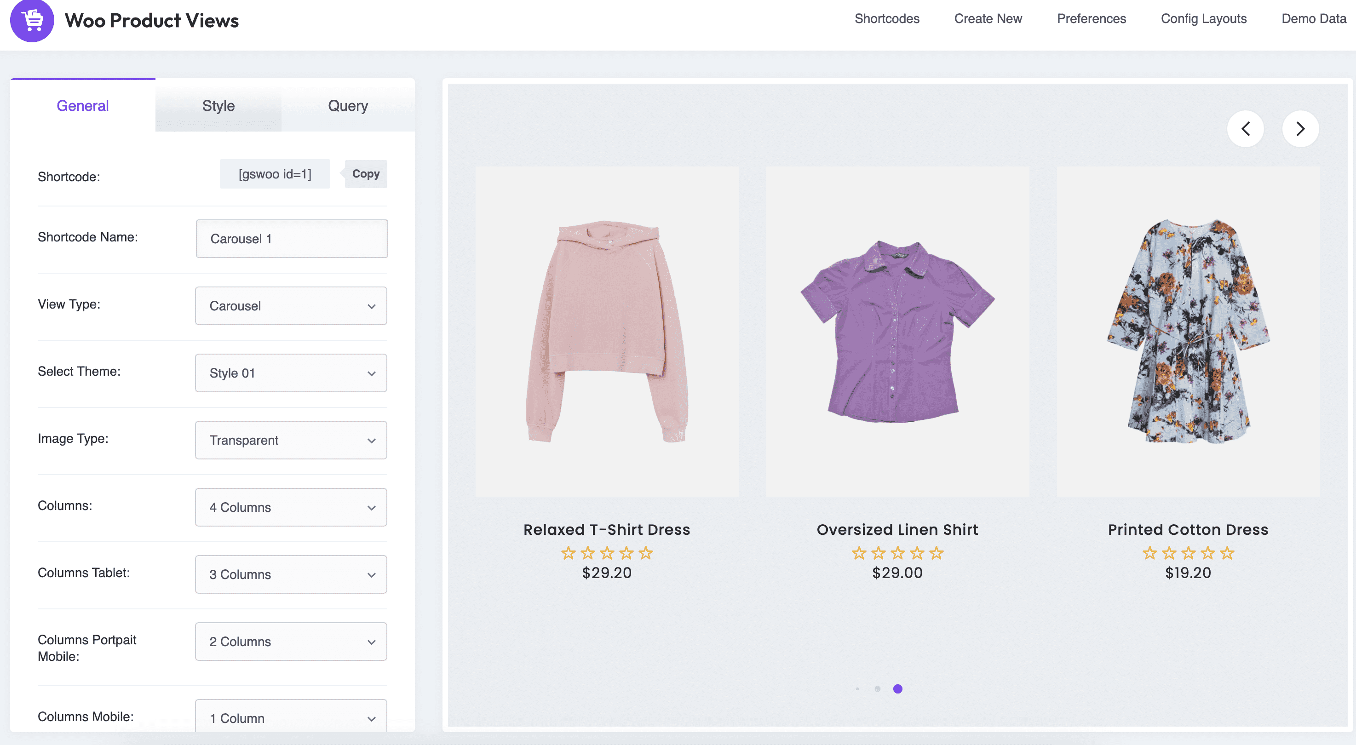Viewport: 1356px width, 745px height.
Task: Open Config Layouts in top navigation
Action: (x=1204, y=19)
